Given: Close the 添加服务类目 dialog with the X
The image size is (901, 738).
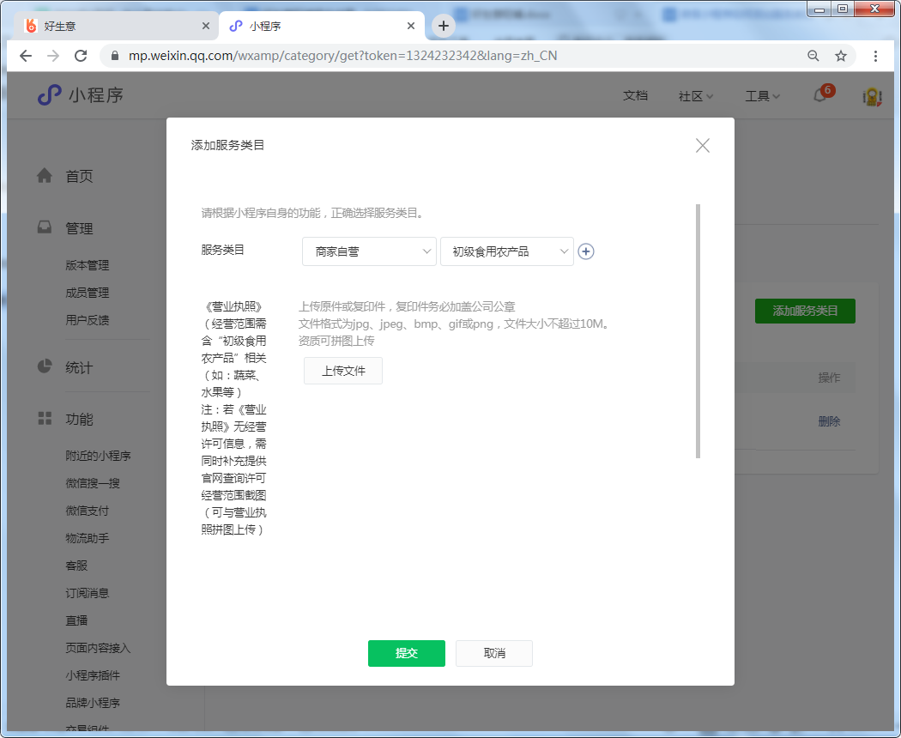Looking at the screenshot, I should tap(702, 145).
